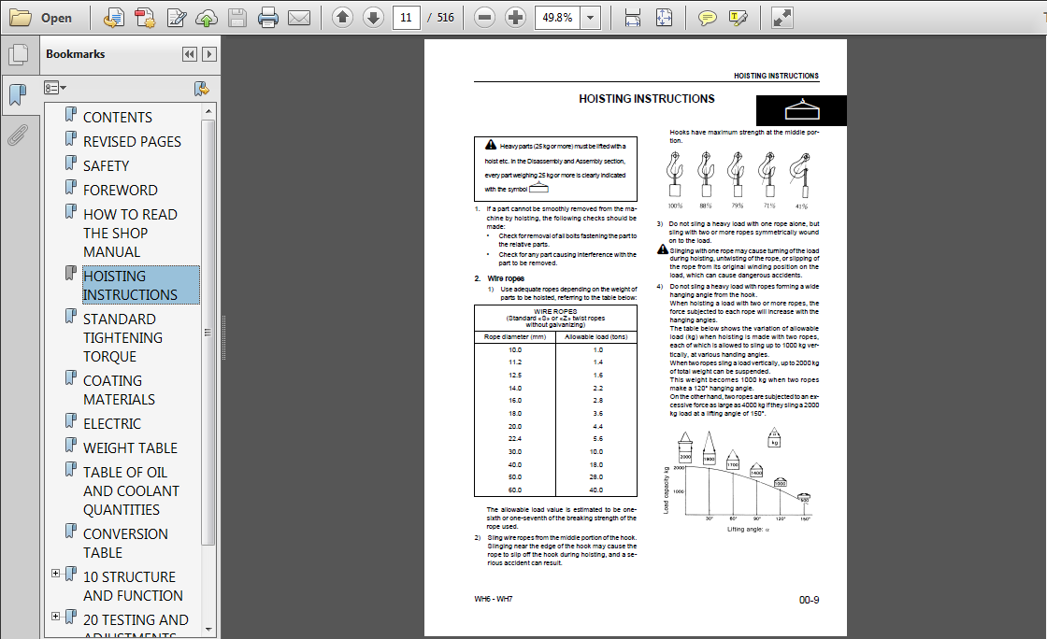1047x639 pixels.
Task: Jump to the FOREWORD bookmark
Action: click(121, 190)
